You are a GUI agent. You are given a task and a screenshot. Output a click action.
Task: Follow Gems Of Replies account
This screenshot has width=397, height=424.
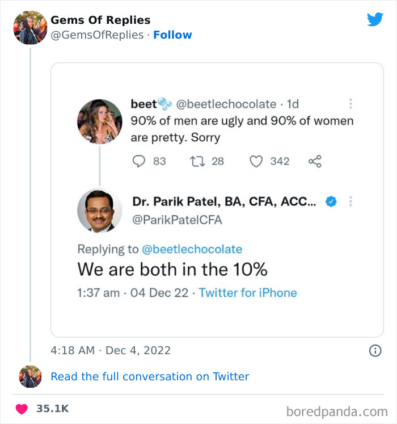172,35
